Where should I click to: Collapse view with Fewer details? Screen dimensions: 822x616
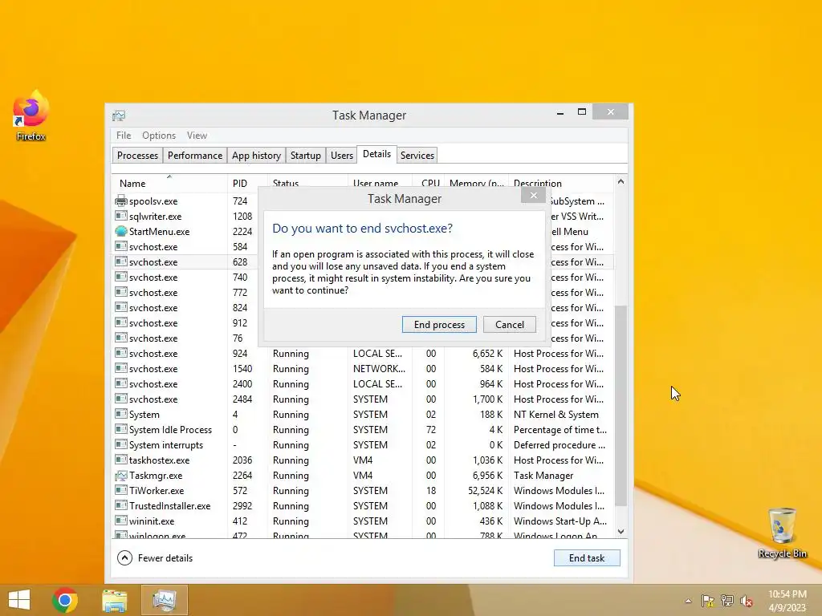155,558
